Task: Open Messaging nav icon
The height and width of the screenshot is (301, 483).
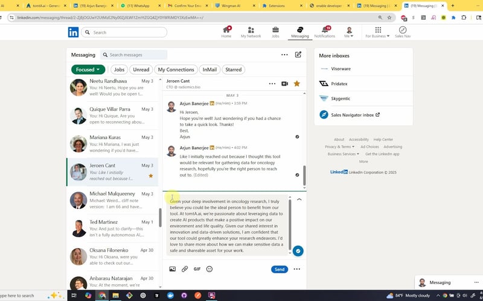Action: point(300,32)
